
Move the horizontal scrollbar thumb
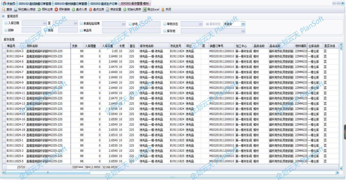[48, 173]
